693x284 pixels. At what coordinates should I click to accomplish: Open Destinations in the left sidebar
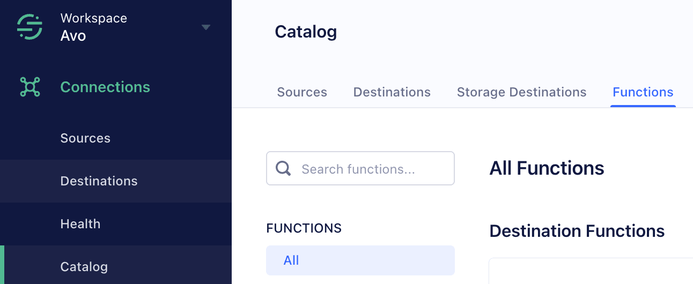point(99,181)
